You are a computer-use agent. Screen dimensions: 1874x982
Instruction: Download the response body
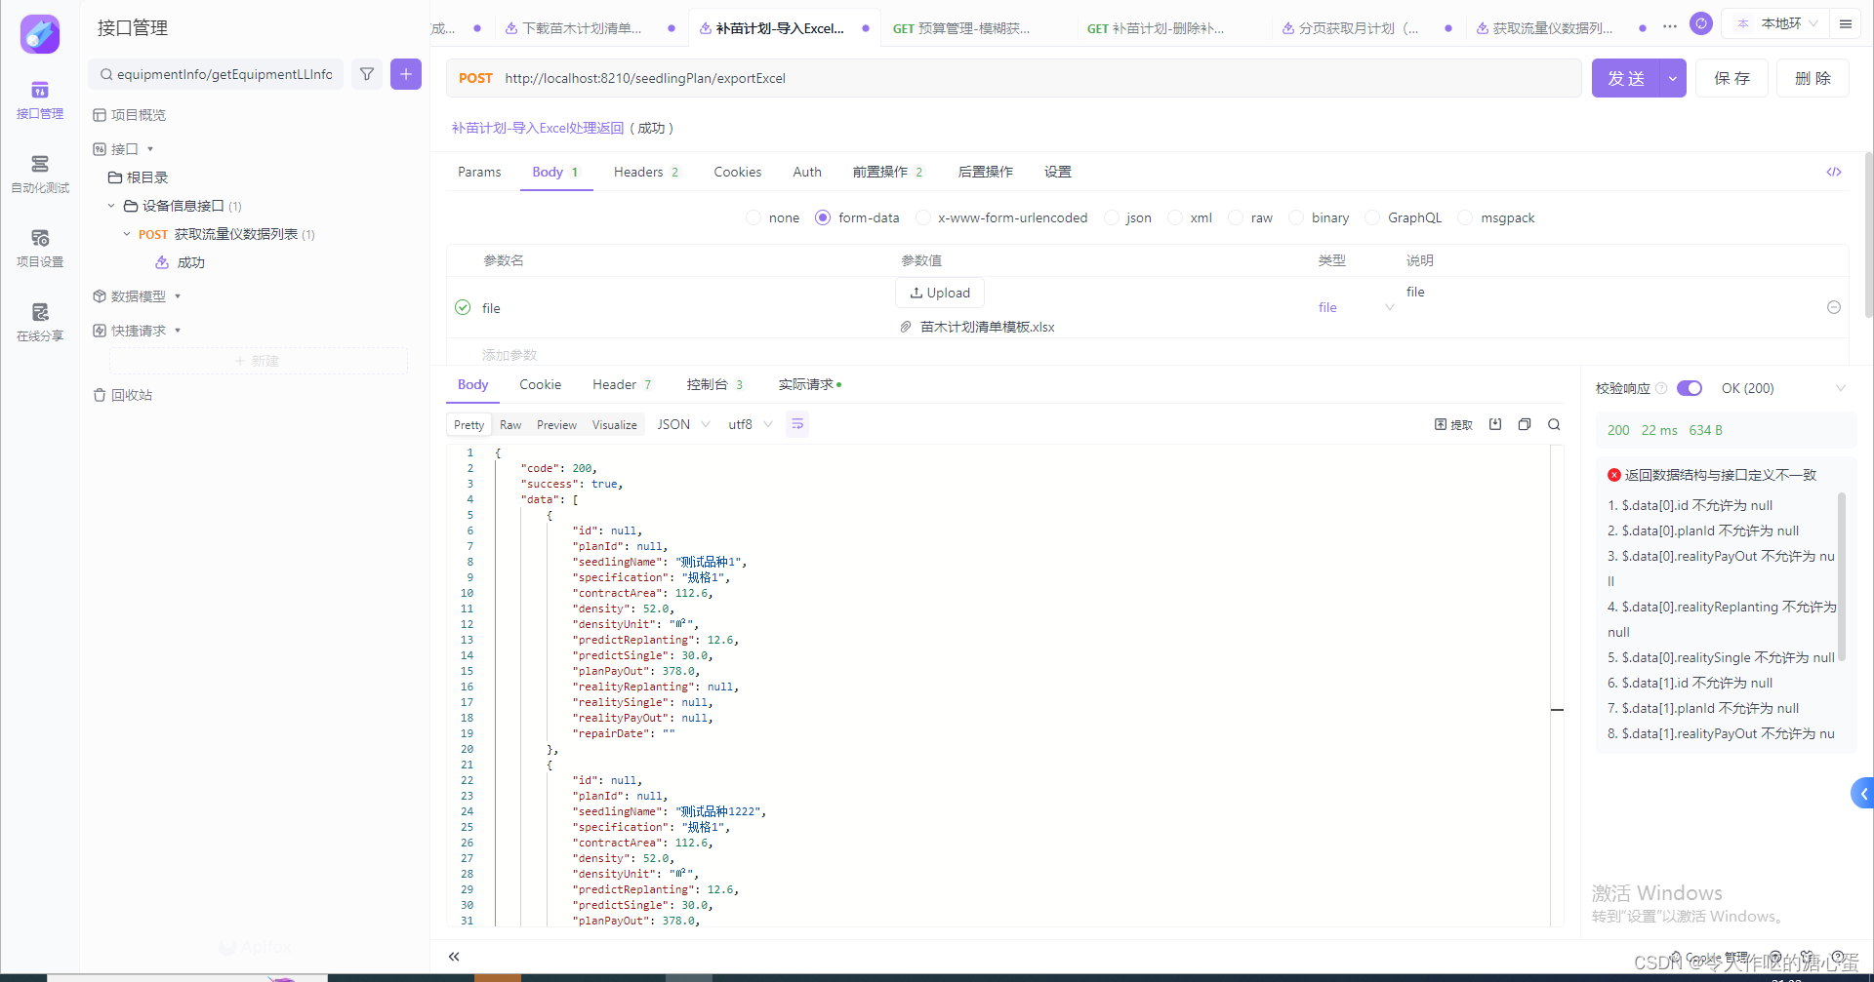tap(1495, 424)
